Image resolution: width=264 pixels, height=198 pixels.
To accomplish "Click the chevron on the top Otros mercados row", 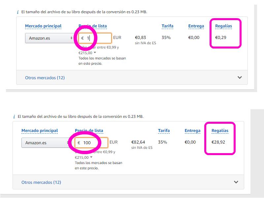I will click(239, 77).
